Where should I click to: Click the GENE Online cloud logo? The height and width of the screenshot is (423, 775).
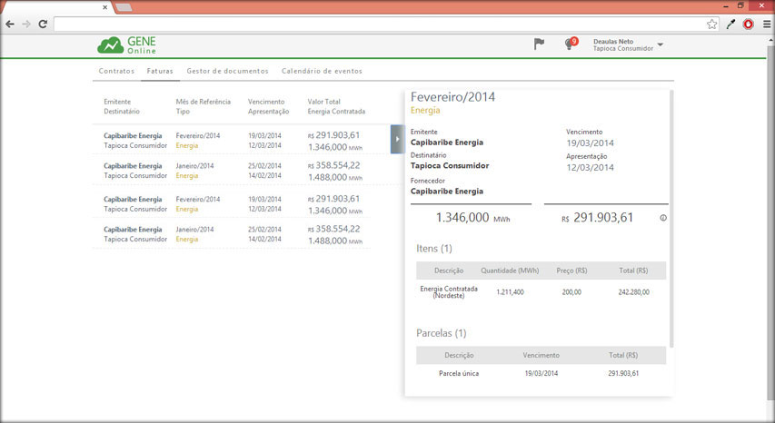pos(126,44)
